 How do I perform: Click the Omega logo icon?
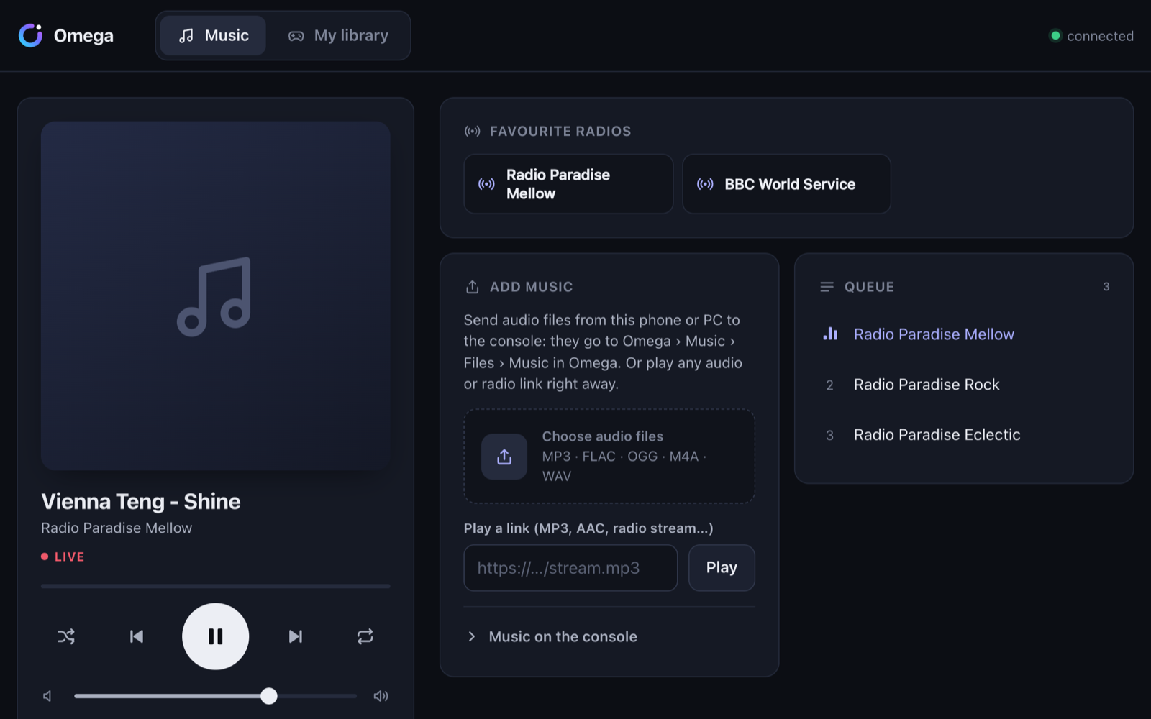click(x=30, y=35)
